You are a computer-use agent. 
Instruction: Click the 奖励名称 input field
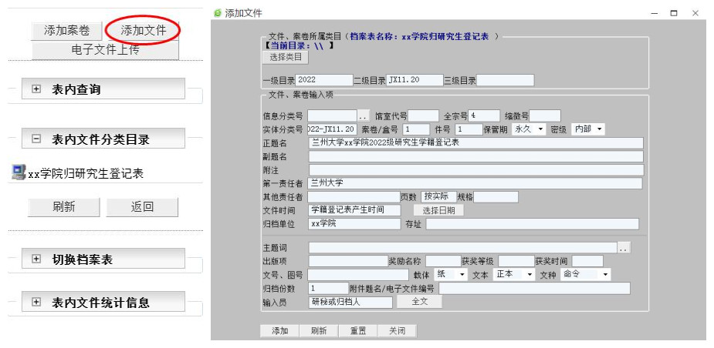[443, 261]
